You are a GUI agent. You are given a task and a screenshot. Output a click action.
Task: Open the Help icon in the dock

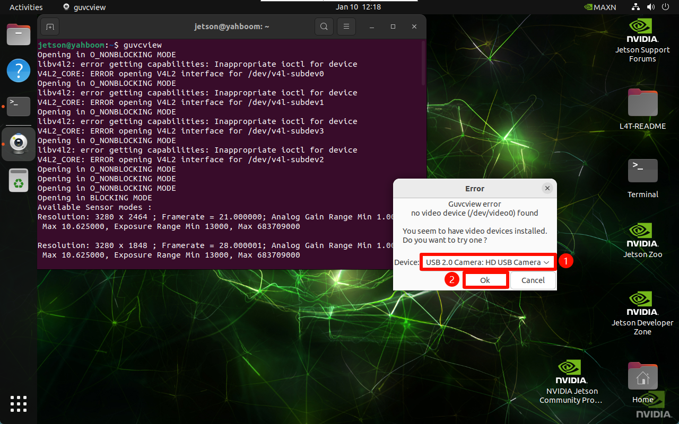[19, 70]
